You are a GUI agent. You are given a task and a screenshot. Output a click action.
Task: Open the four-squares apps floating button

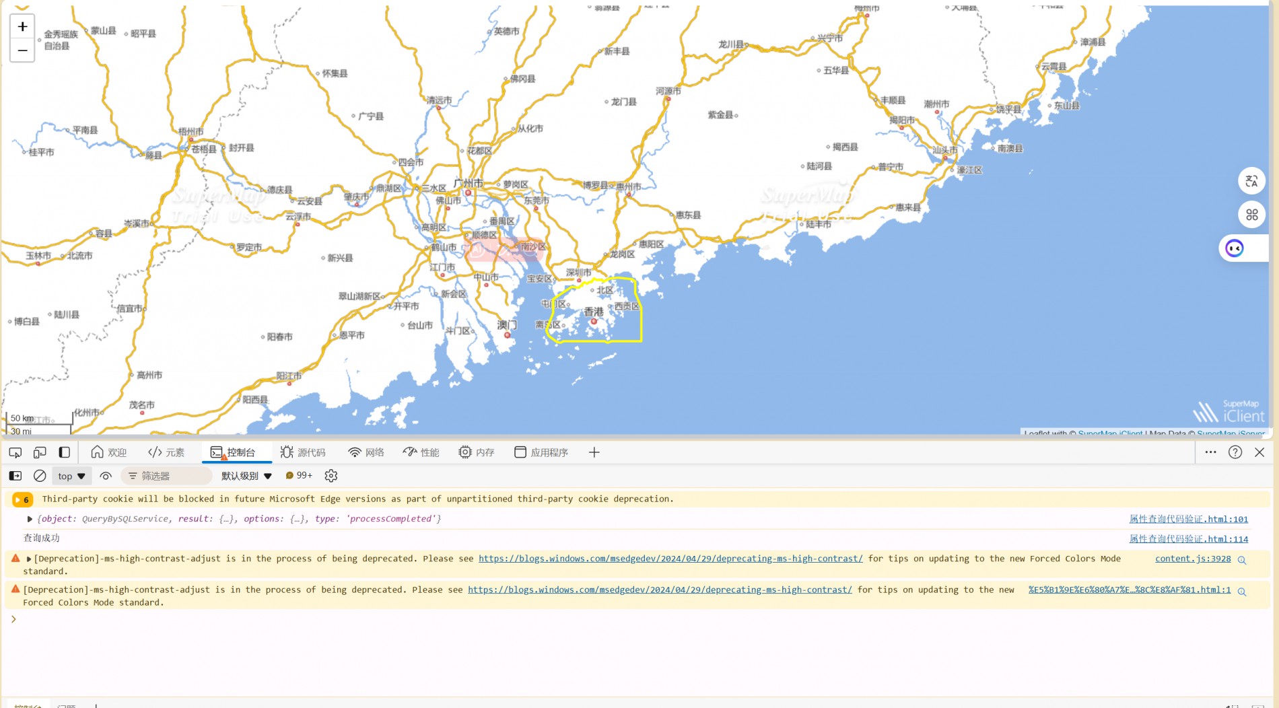pyautogui.click(x=1251, y=215)
